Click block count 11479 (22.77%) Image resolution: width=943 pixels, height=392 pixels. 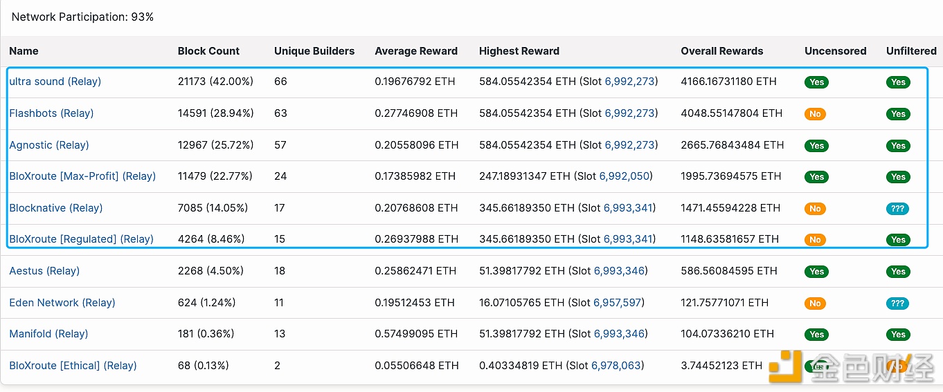pyautogui.click(x=215, y=176)
